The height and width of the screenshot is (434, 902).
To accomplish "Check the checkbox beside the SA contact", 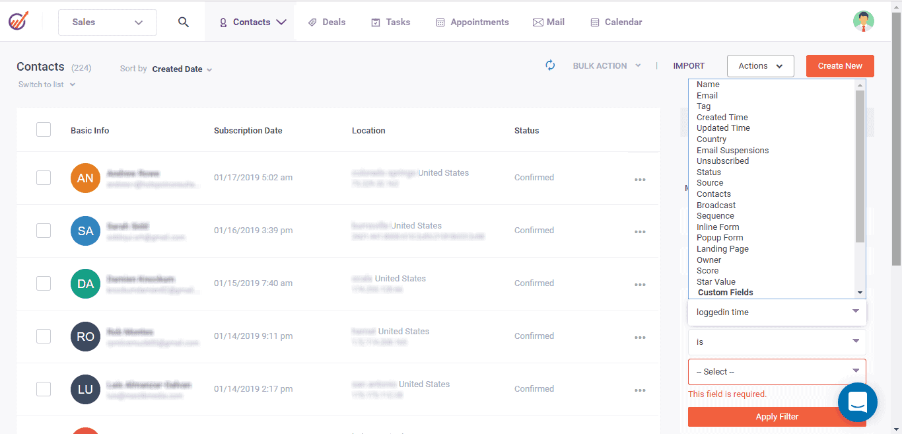I will [43, 230].
